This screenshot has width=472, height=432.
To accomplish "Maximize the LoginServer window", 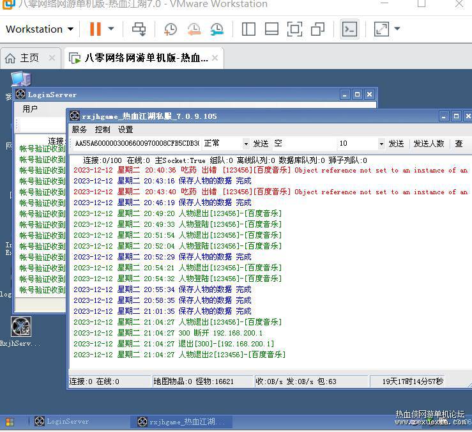I will coord(357,95).
